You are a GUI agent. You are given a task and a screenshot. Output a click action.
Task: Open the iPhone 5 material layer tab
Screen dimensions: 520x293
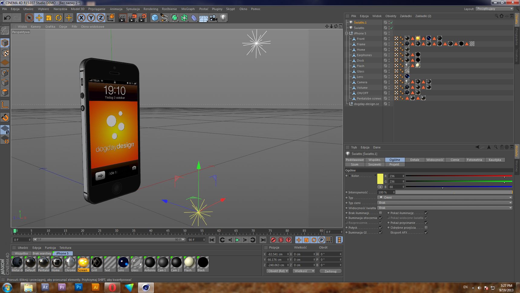pyautogui.click(x=63, y=253)
